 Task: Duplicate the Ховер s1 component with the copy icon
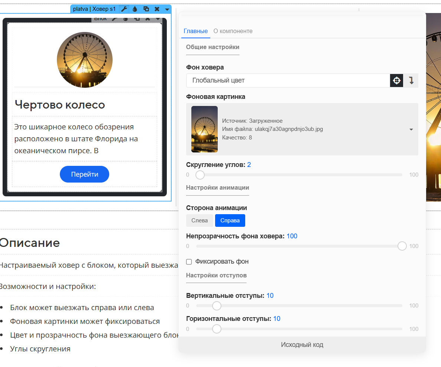coord(146,9)
